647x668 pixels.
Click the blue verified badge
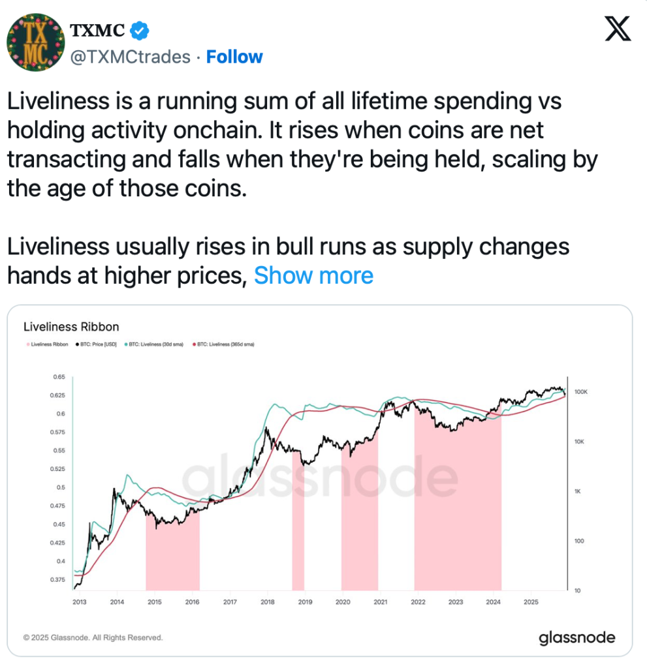(140, 29)
